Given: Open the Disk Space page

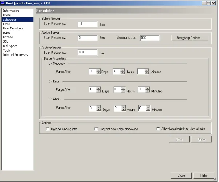Looking at the screenshot, I should (x=10, y=46).
